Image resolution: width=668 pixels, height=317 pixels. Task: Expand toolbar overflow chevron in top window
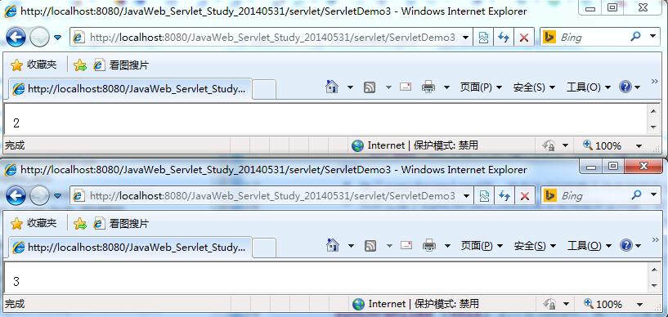(x=655, y=81)
